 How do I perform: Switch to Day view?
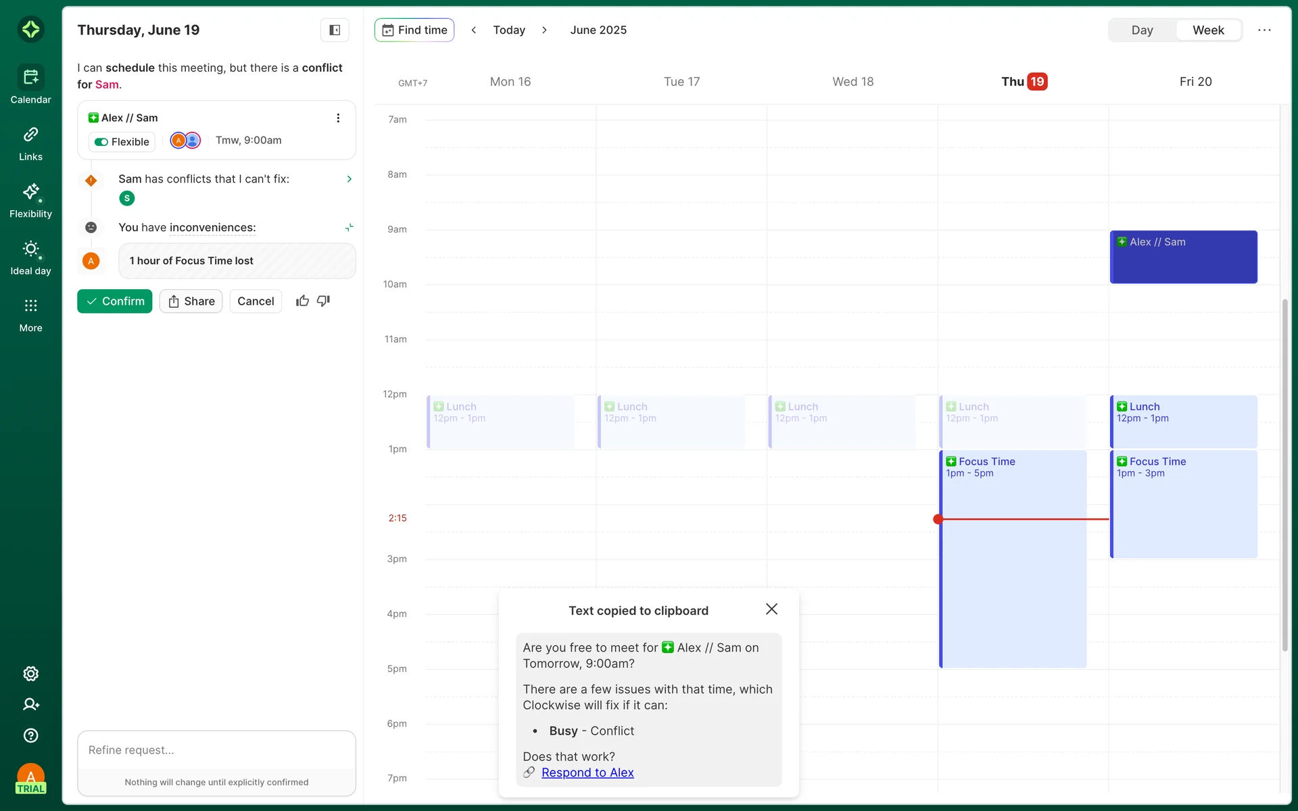coord(1142,30)
